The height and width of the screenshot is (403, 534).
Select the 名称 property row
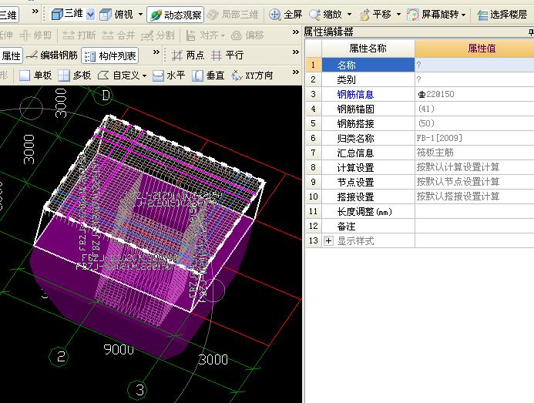coord(368,65)
